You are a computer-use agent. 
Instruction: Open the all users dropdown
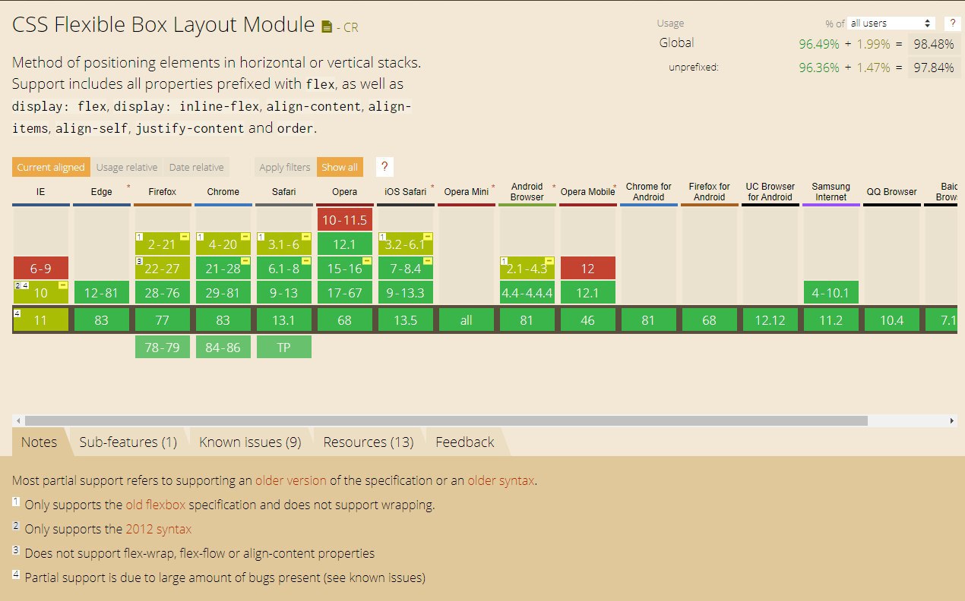tap(891, 24)
